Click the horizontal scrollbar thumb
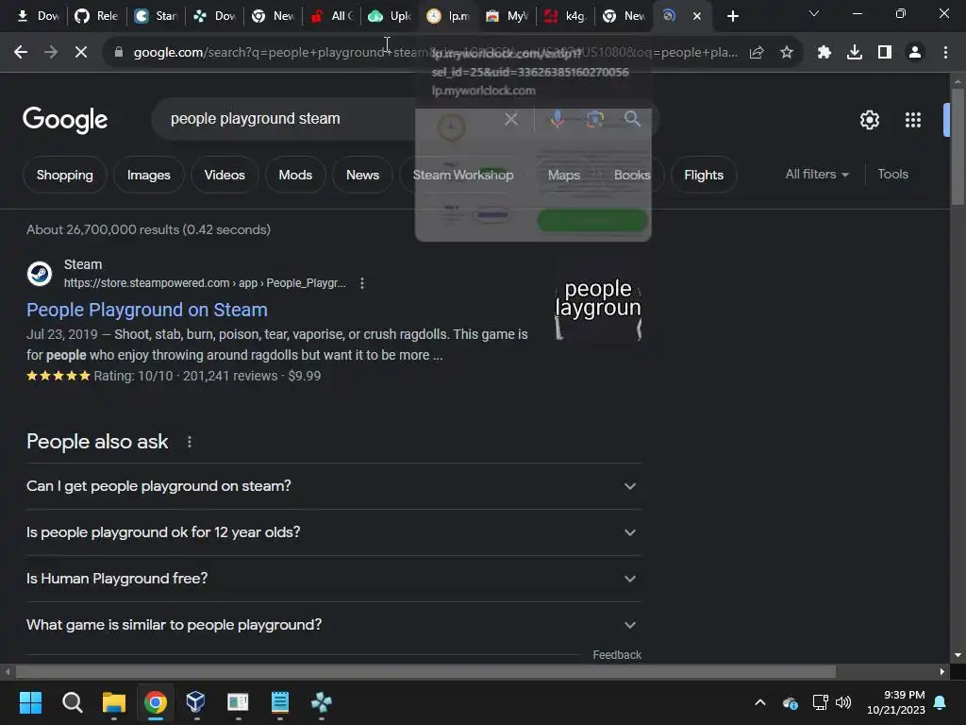This screenshot has width=966, height=725. 425,671
